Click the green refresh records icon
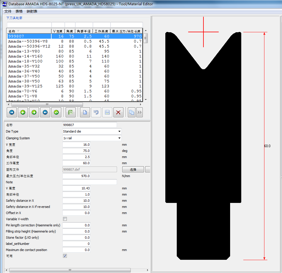This screenshot has height=273, width=282. [56, 112]
